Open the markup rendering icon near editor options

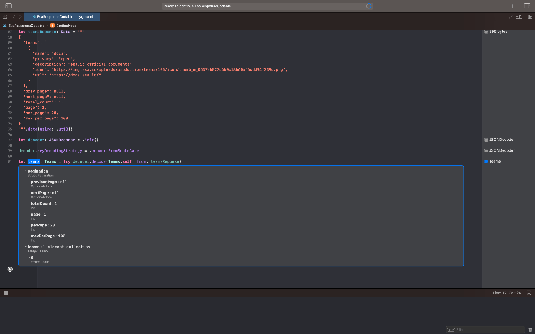(x=520, y=16)
